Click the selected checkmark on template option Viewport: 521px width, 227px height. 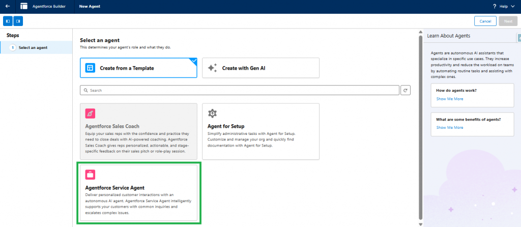click(194, 61)
